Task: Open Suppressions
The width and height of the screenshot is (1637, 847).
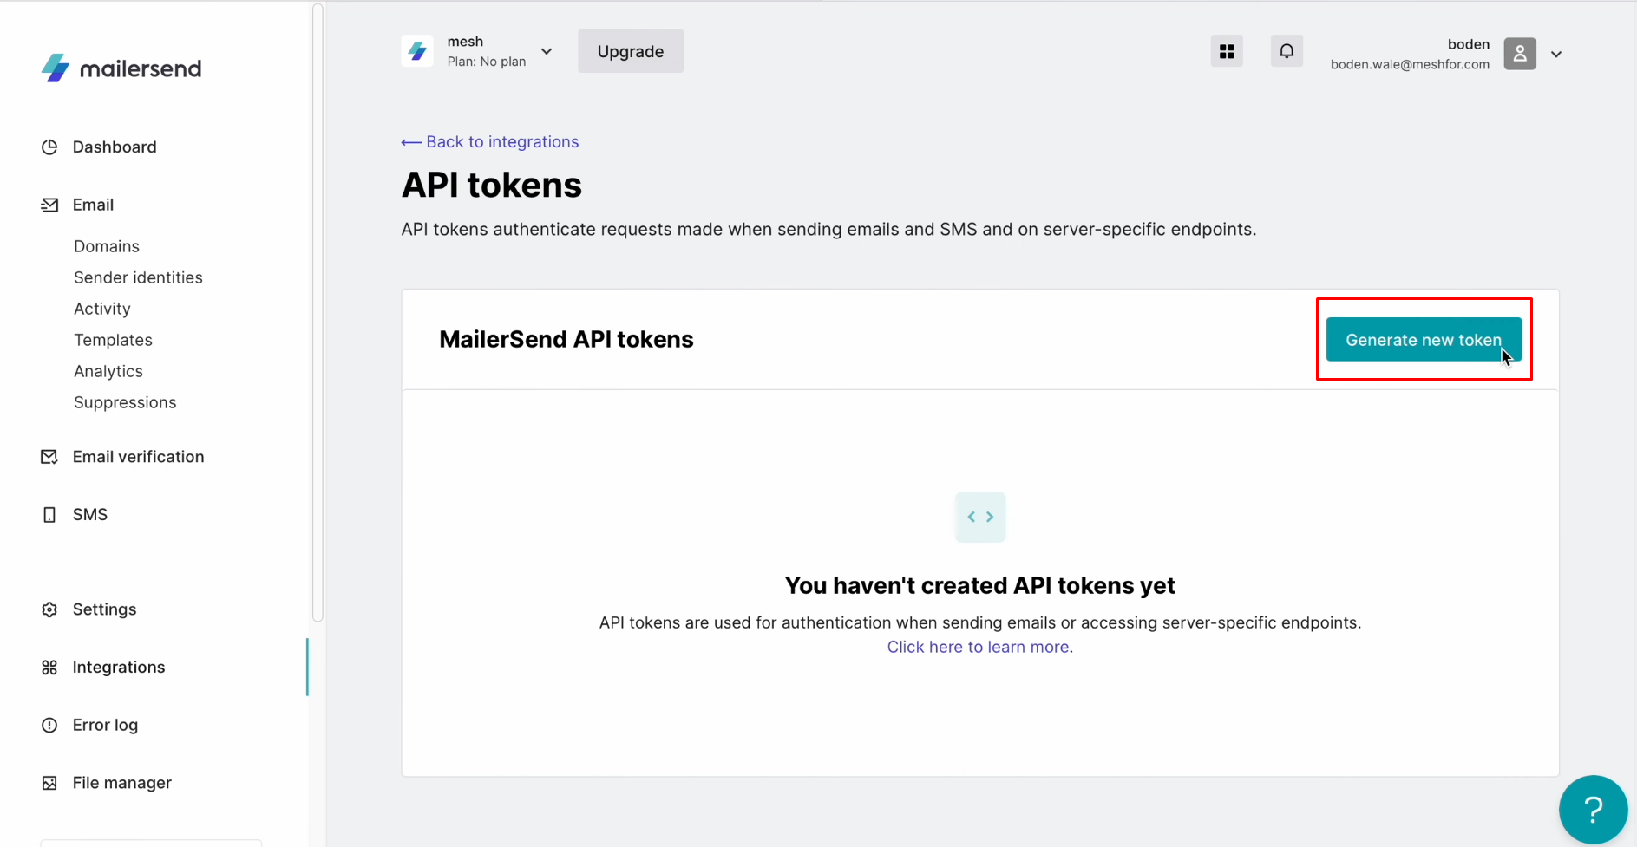Action: (125, 402)
